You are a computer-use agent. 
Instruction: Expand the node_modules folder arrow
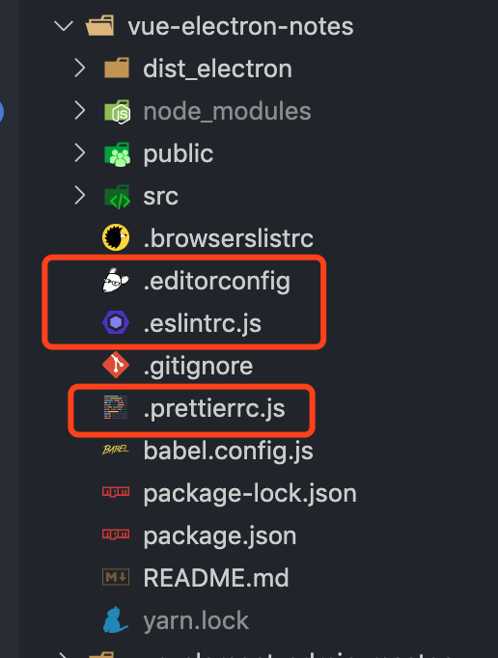click(79, 111)
